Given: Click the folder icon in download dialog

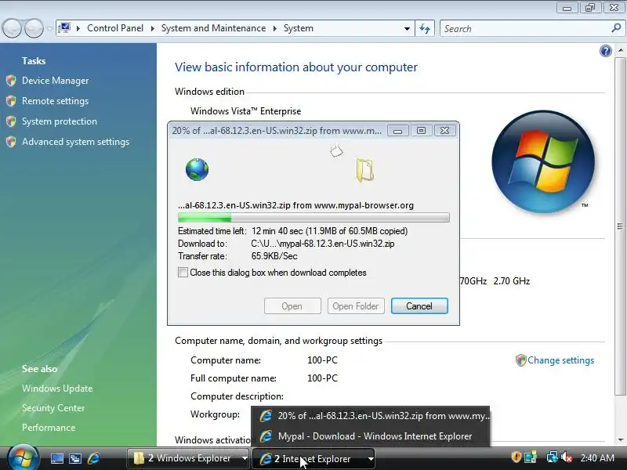Looking at the screenshot, I should (364, 171).
